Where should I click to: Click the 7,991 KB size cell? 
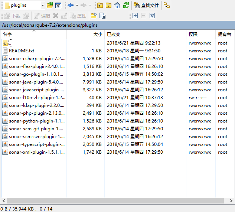92,82
